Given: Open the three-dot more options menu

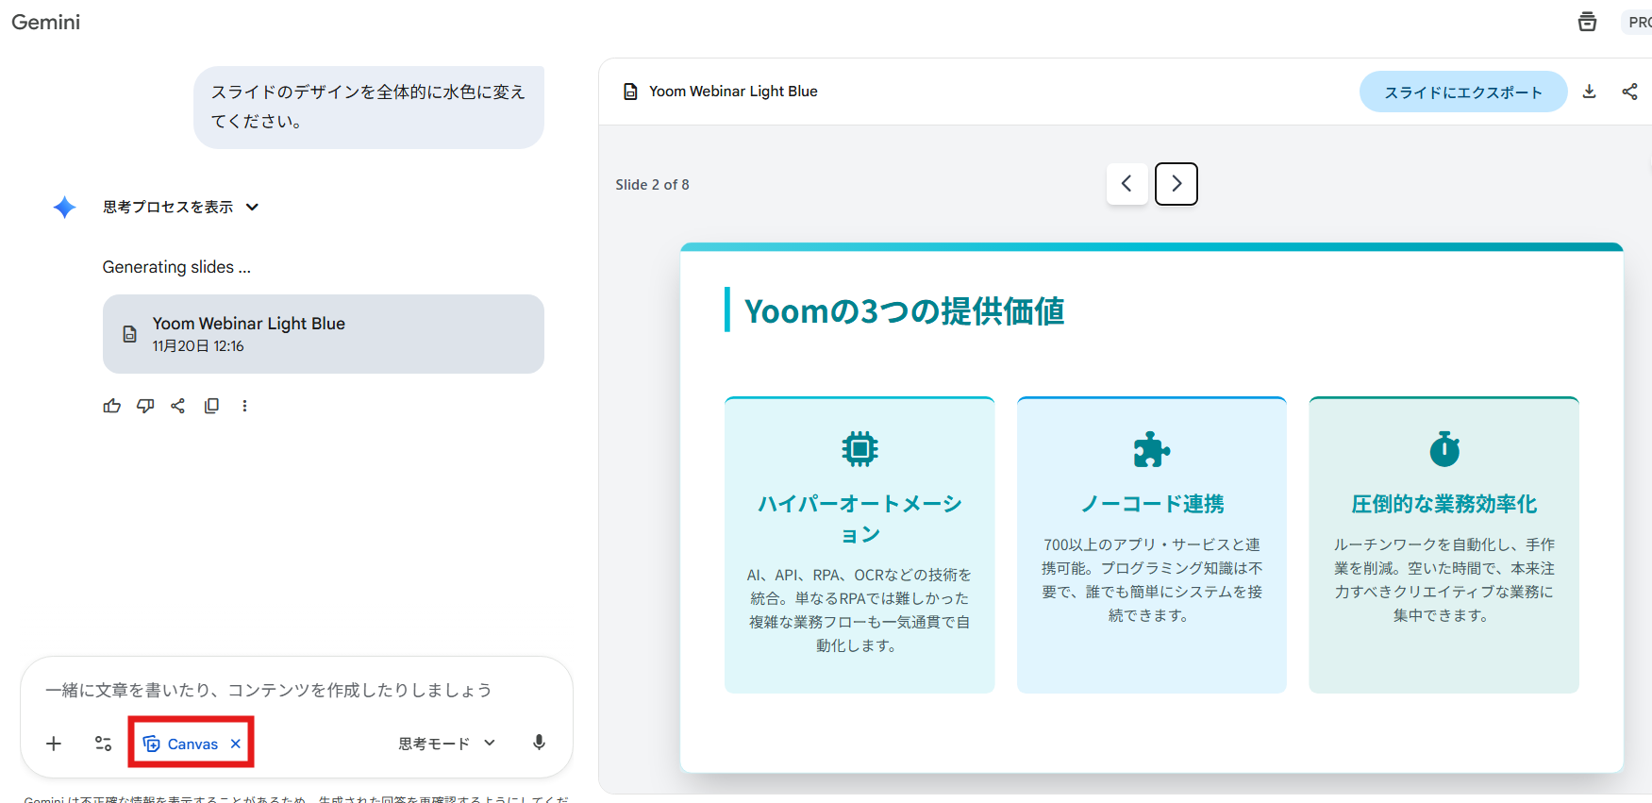Looking at the screenshot, I should 244,406.
